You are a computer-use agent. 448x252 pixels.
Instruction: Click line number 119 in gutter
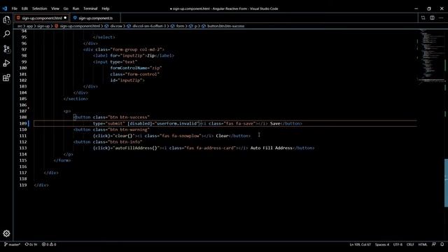pyautogui.click(x=23, y=185)
